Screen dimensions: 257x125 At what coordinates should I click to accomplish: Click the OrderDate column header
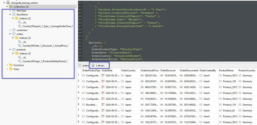(x=110, y=70)
